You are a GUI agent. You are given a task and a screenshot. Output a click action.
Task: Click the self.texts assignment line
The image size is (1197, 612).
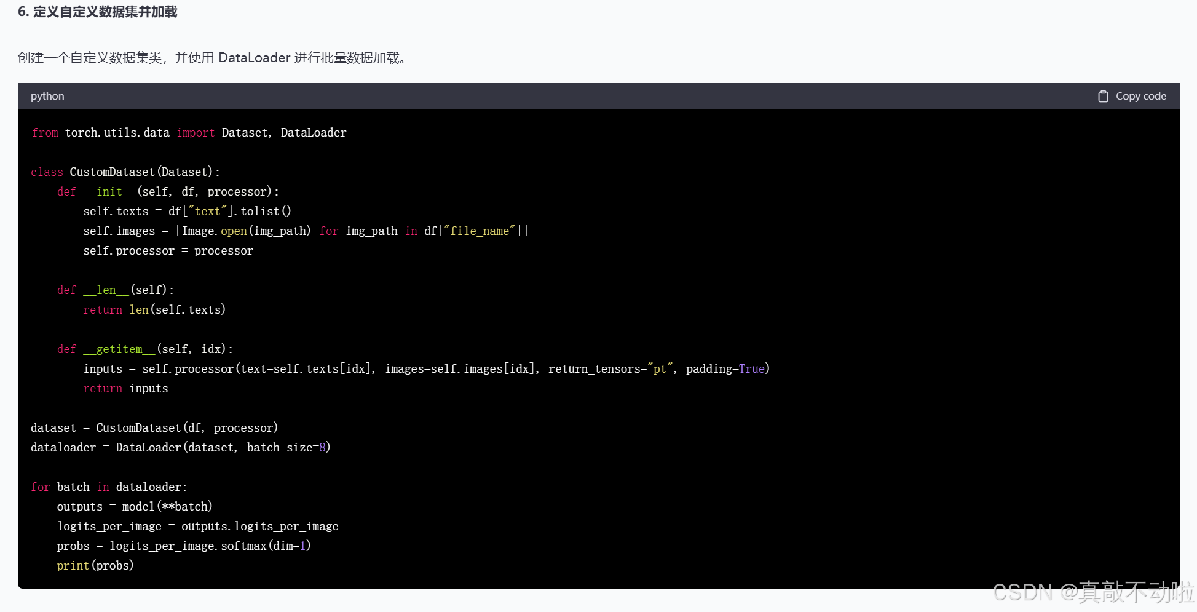188,212
